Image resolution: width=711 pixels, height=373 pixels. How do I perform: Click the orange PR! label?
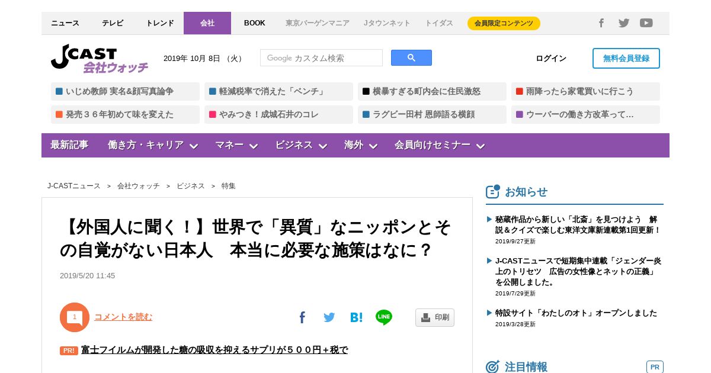coord(69,351)
